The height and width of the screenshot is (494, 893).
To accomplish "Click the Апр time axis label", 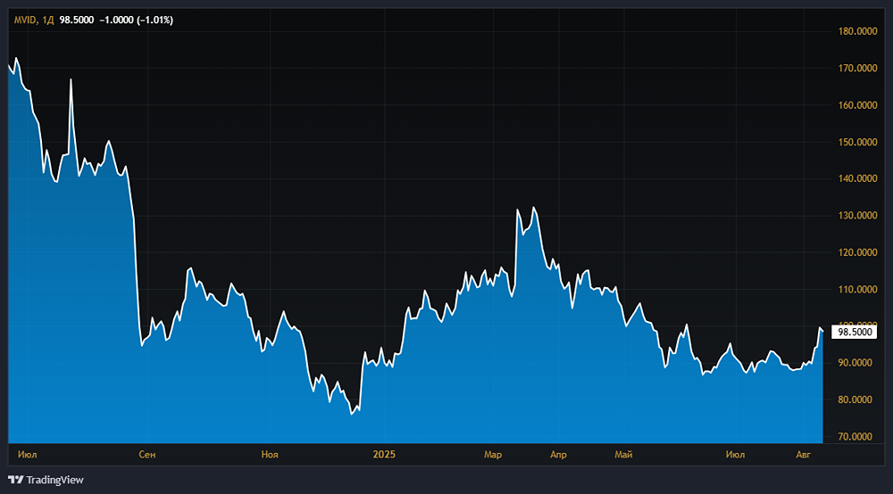I will coord(558,454).
